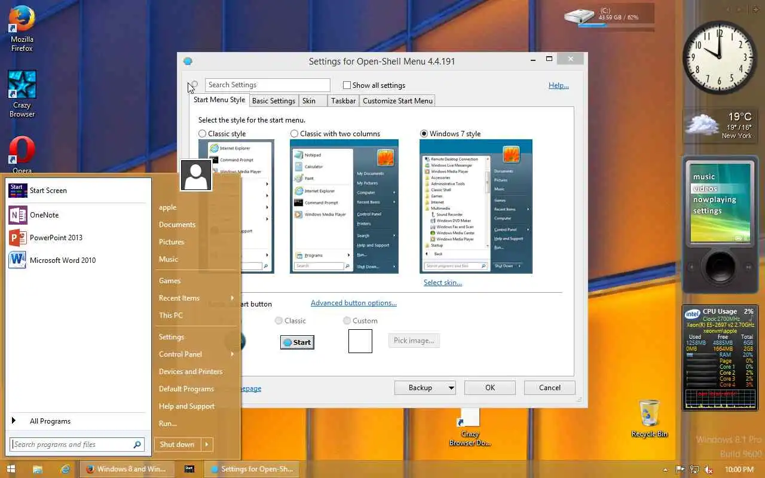Click the user account picture
765x478 pixels.
[195, 175]
